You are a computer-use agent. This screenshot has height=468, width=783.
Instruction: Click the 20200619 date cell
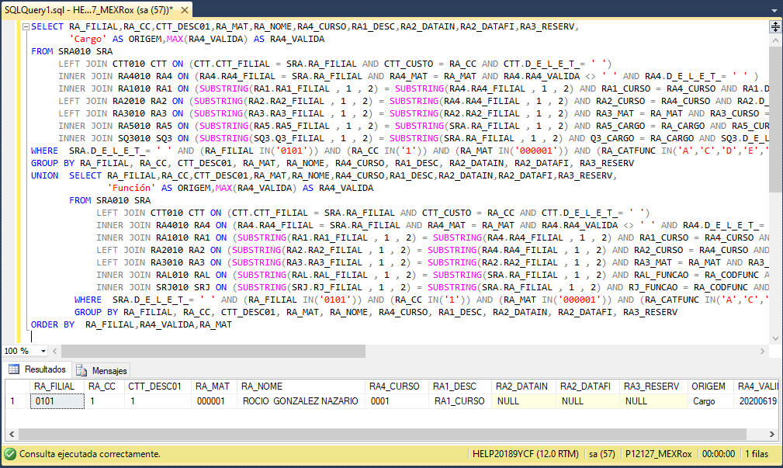click(757, 401)
